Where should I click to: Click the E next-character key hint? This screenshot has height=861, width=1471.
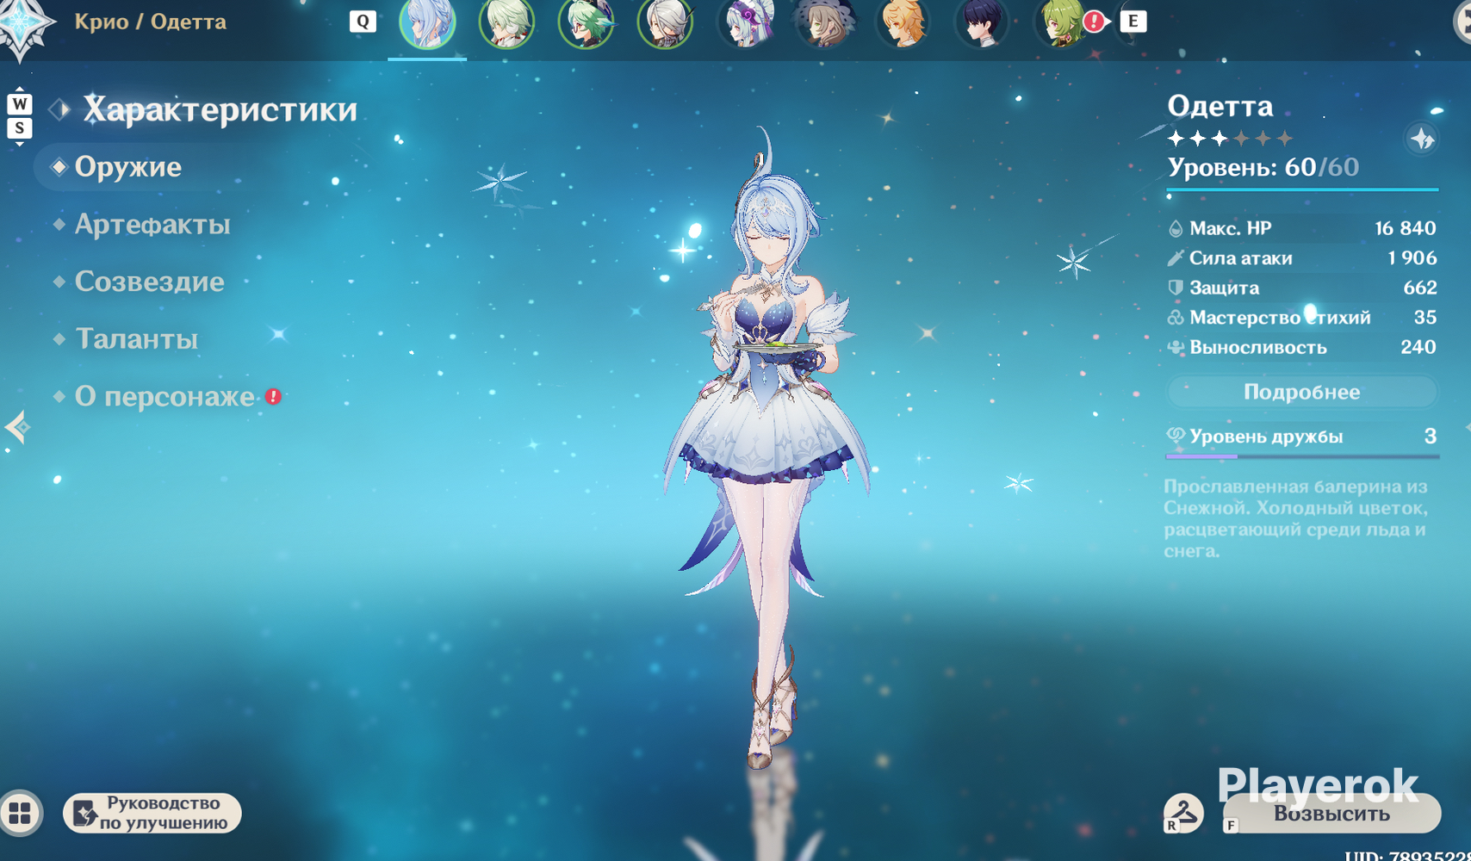click(x=1133, y=21)
